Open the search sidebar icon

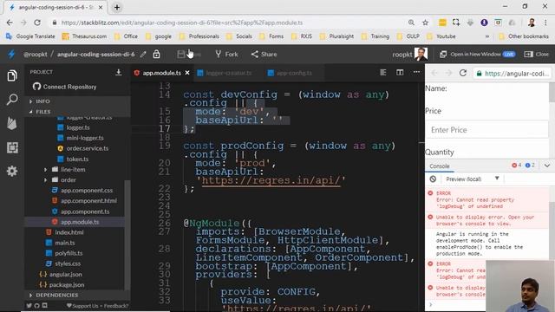[x=12, y=100]
